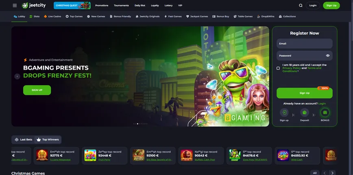Screen dimensions: 353x175
Task: Click the Login button in header
Action: click(313, 5)
